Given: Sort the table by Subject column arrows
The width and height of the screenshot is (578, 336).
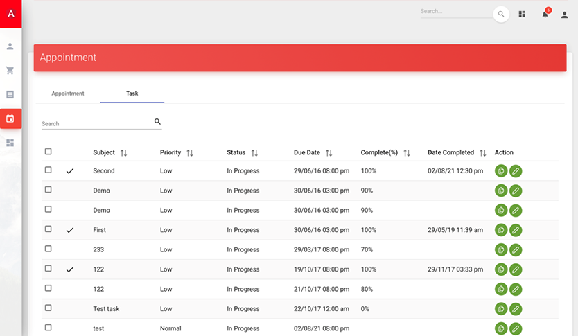Looking at the screenshot, I should pyautogui.click(x=124, y=153).
